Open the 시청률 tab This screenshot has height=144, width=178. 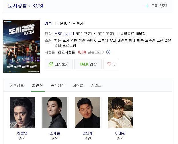point(78,85)
